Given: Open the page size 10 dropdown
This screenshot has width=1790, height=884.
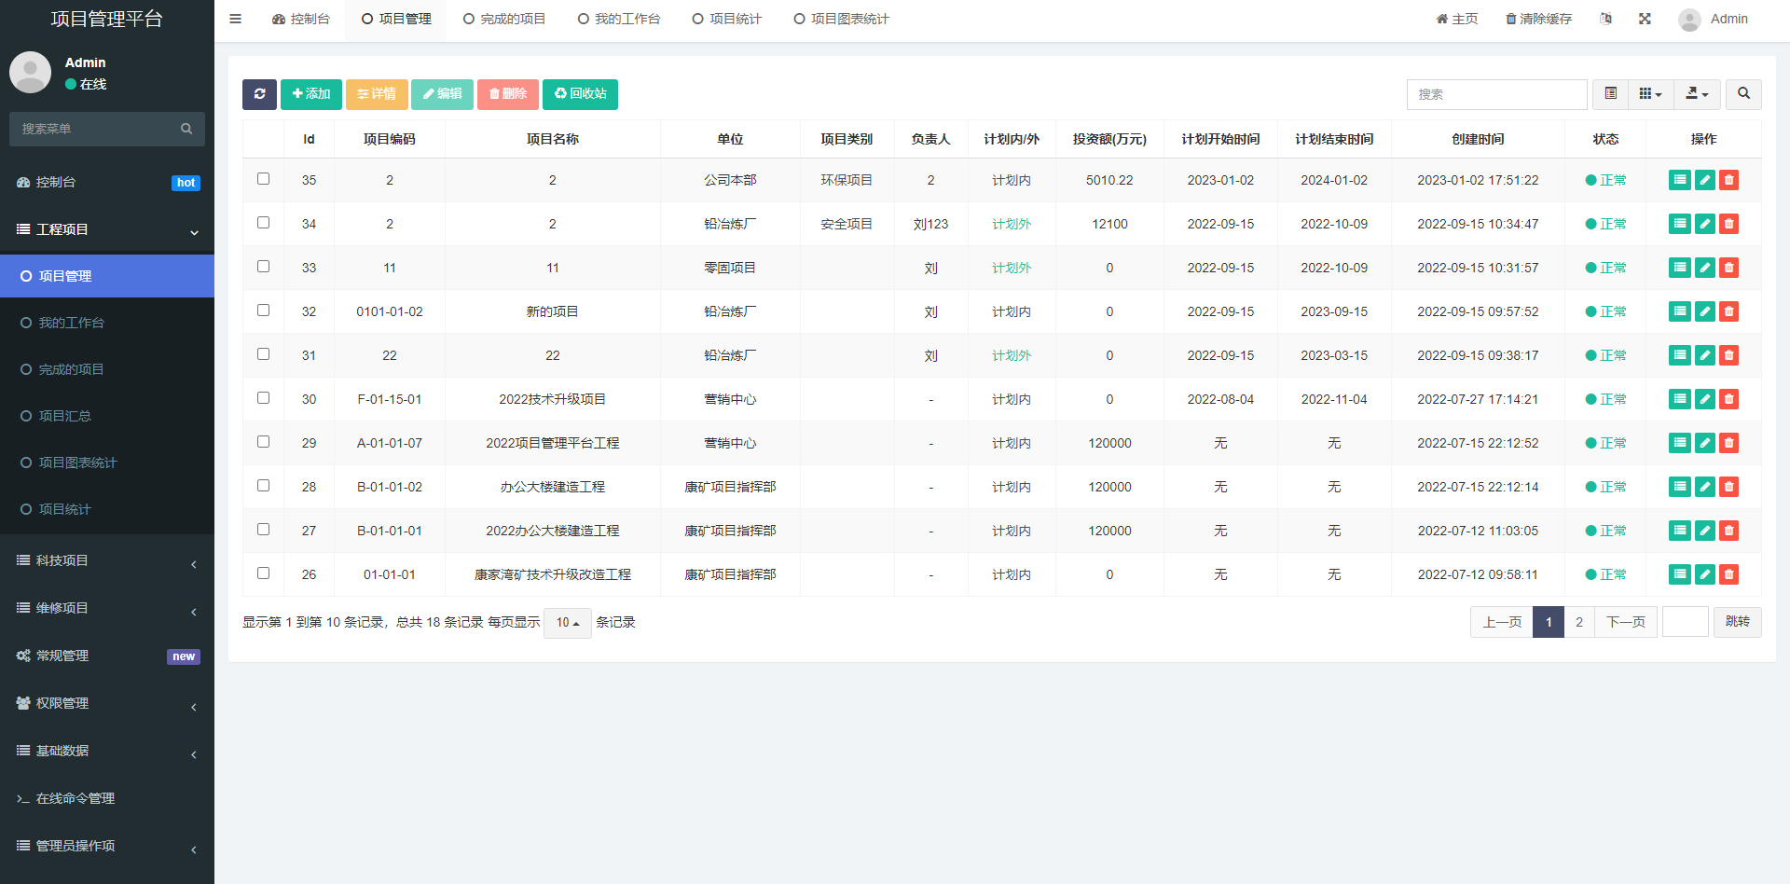Looking at the screenshot, I should click(x=567, y=622).
